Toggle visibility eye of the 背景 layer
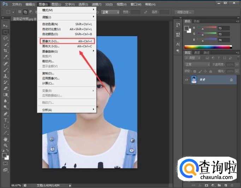 (186, 80)
